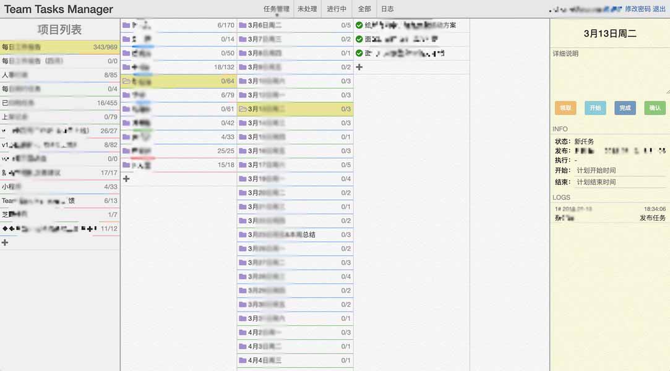Click the folder icon for 4月4日周三
This screenshot has width=670, height=371.
(x=243, y=360)
